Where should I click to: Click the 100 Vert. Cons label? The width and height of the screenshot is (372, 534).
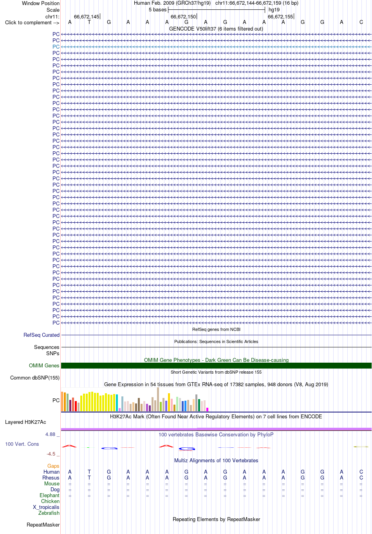coord(22,444)
